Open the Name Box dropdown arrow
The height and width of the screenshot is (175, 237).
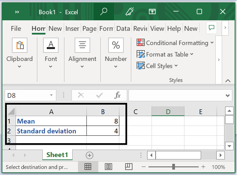pos(52,95)
